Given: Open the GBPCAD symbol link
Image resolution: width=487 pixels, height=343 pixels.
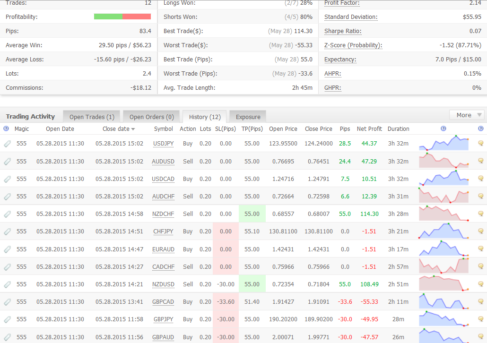Looking at the screenshot, I should coord(163,302).
